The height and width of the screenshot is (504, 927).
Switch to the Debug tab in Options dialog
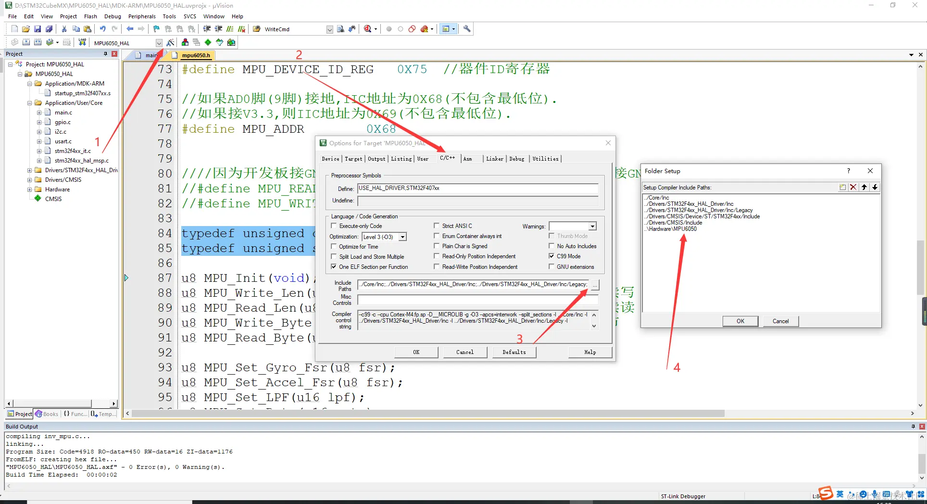pyautogui.click(x=517, y=159)
